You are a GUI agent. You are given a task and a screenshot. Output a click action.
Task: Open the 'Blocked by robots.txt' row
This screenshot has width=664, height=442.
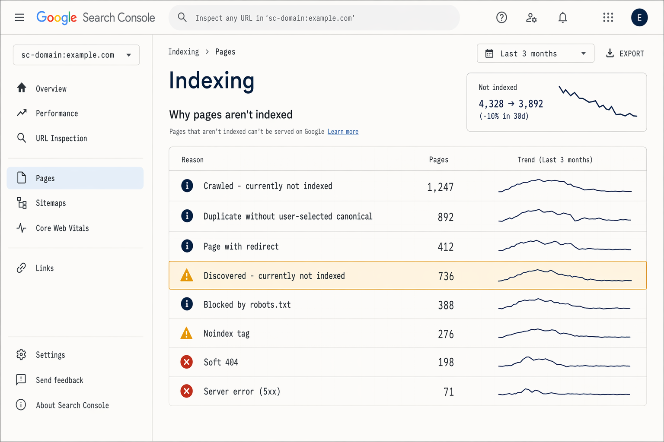pos(408,304)
